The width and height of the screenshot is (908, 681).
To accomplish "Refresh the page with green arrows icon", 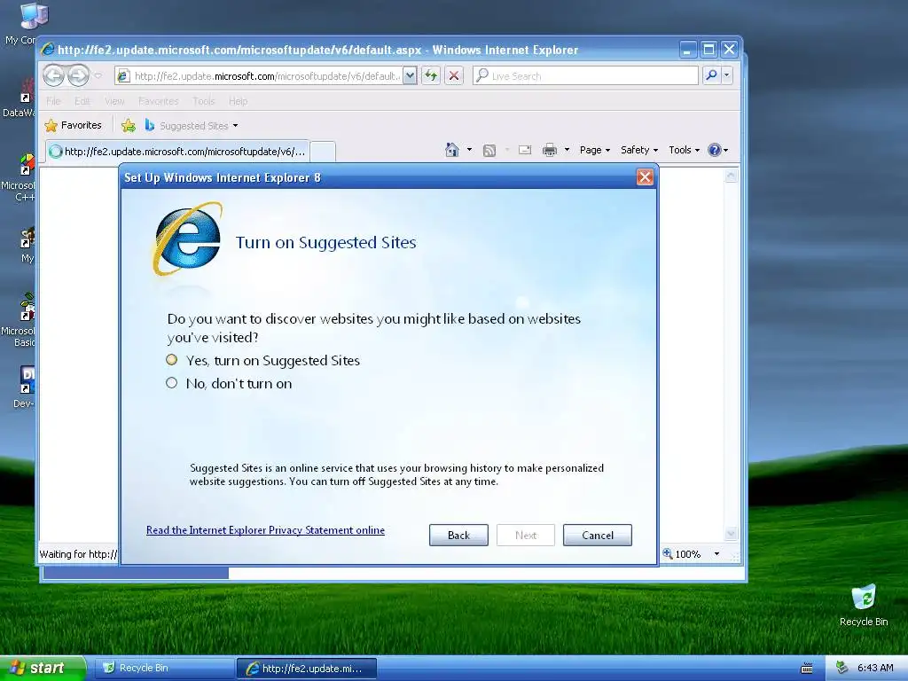I will [431, 76].
